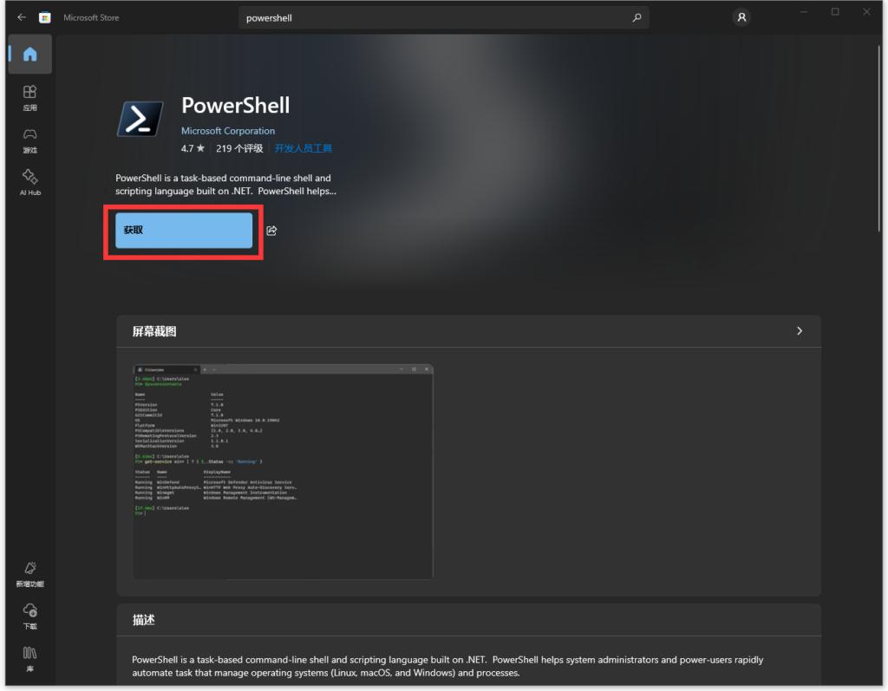Open the AI Hub section
Screen dimensions: 888x691
pyautogui.click(x=30, y=182)
